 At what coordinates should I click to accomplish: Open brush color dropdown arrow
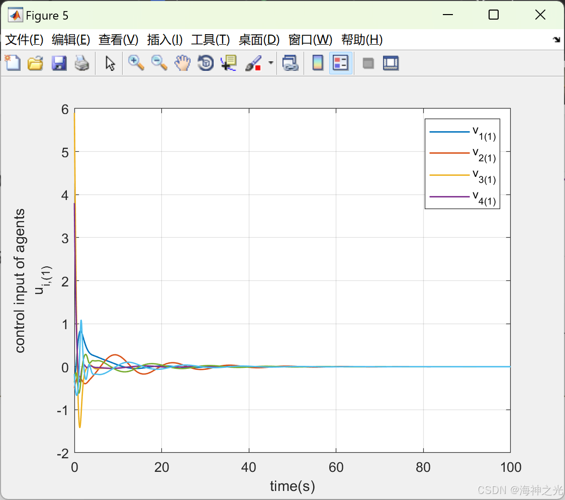pyautogui.click(x=271, y=63)
